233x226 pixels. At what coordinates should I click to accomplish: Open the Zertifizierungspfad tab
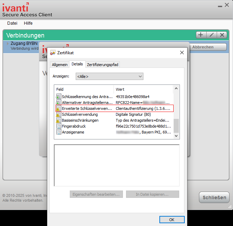[102, 65]
